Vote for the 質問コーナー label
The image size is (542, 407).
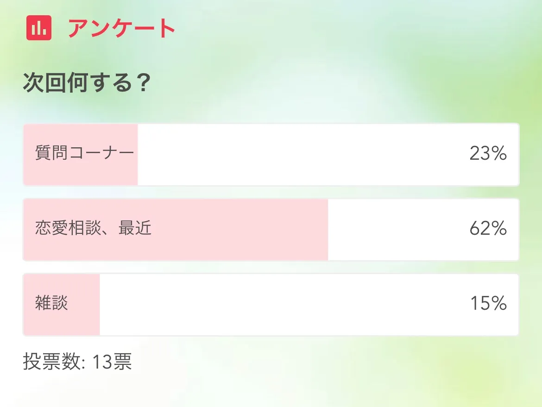tap(84, 153)
